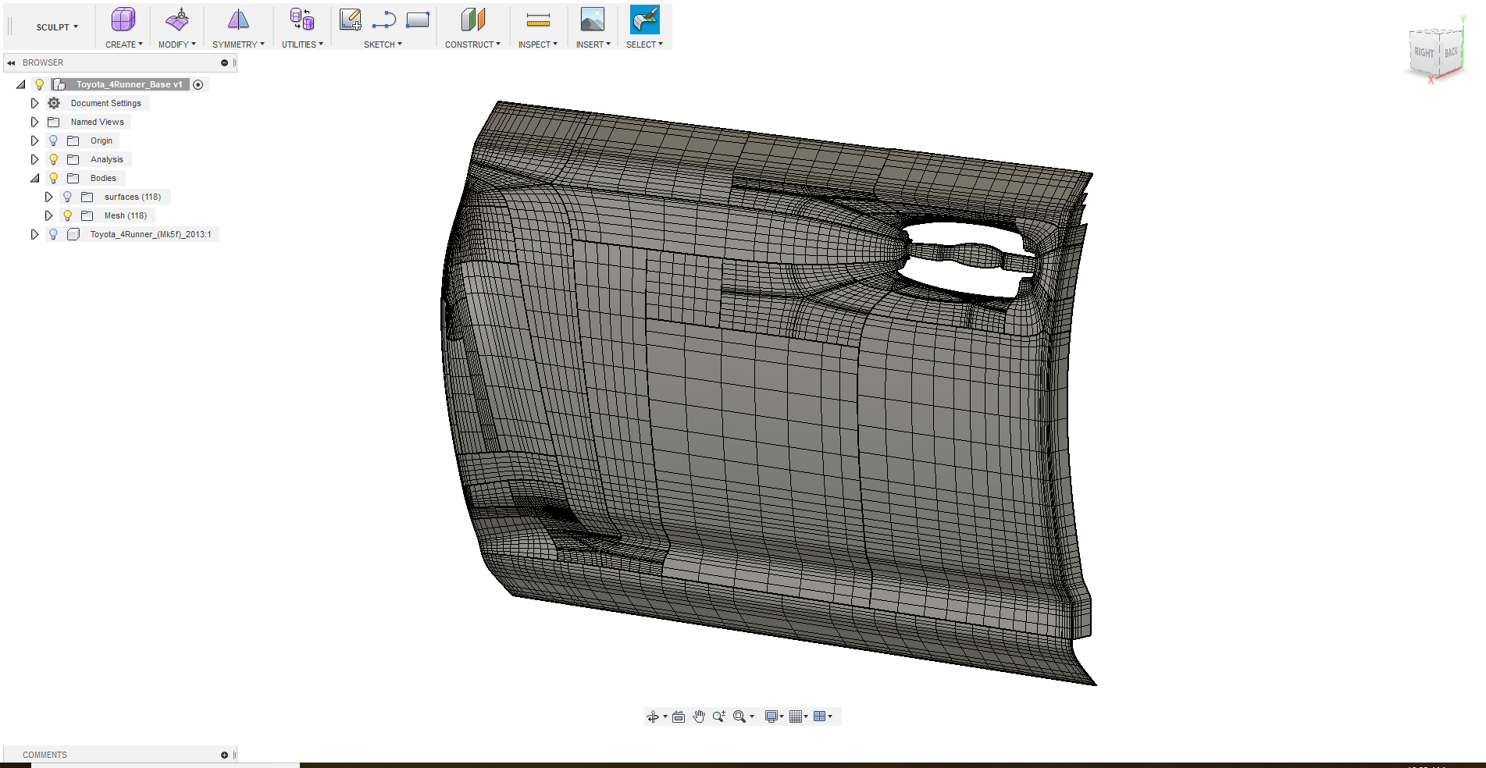Open the CONSTRUCT menu
Image resolution: width=1486 pixels, height=768 pixels.
[472, 44]
